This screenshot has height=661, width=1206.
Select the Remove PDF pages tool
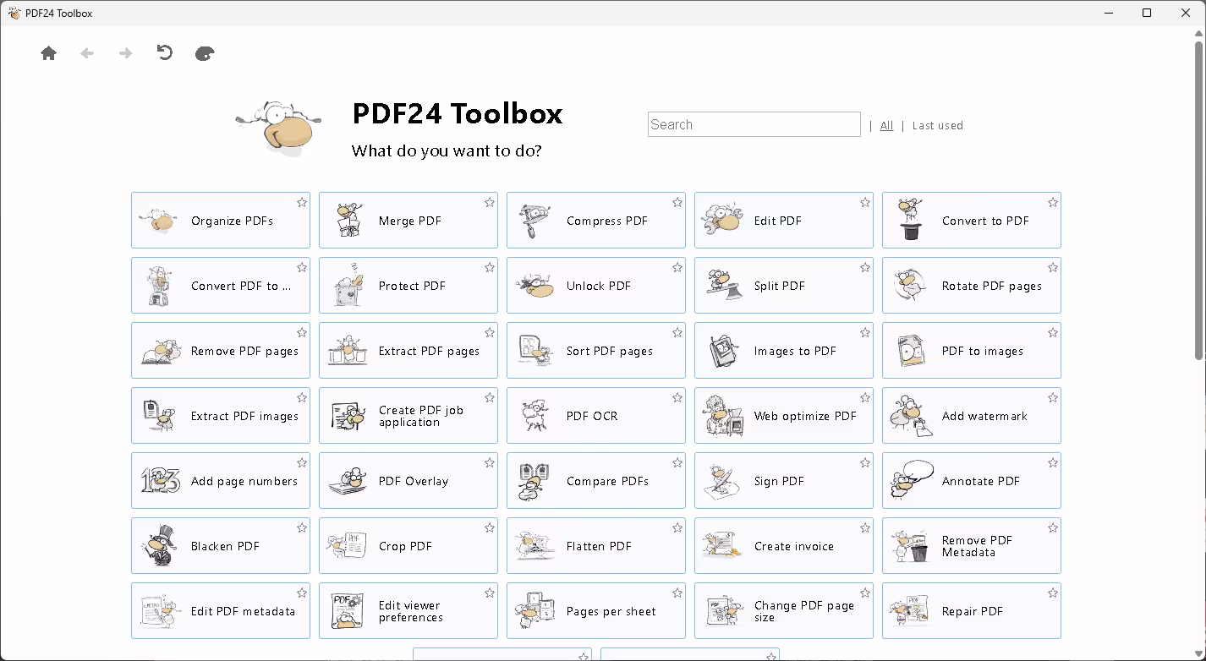tap(221, 351)
